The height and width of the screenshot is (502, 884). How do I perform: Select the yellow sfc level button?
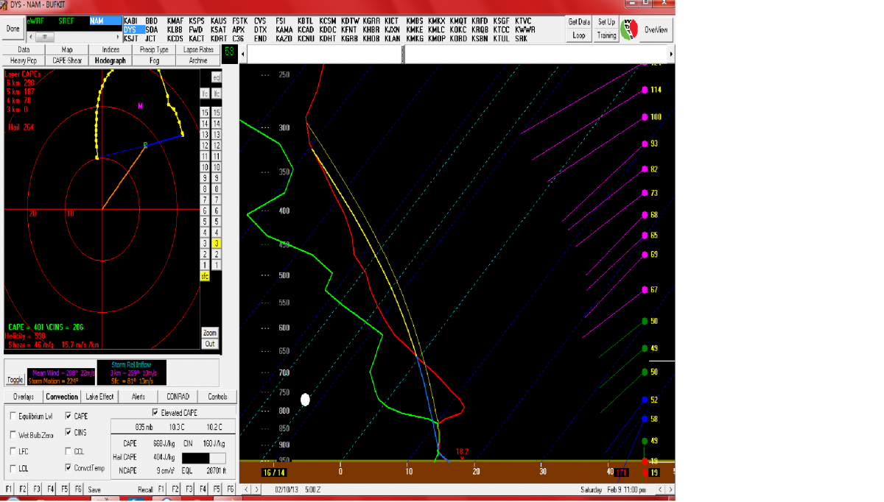[x=205, y=276]
